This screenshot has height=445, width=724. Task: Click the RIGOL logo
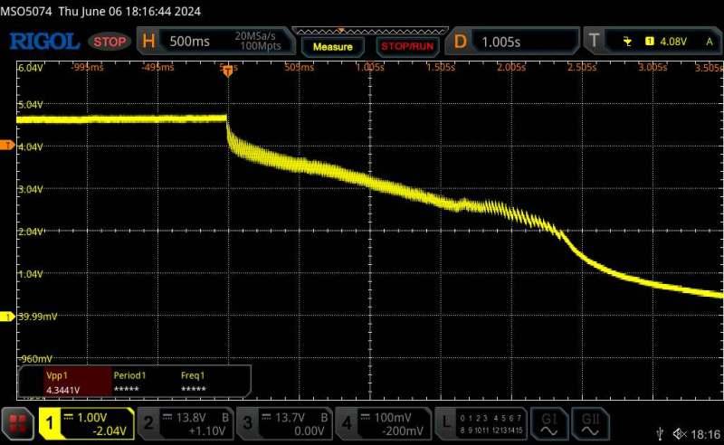(45, 42)
